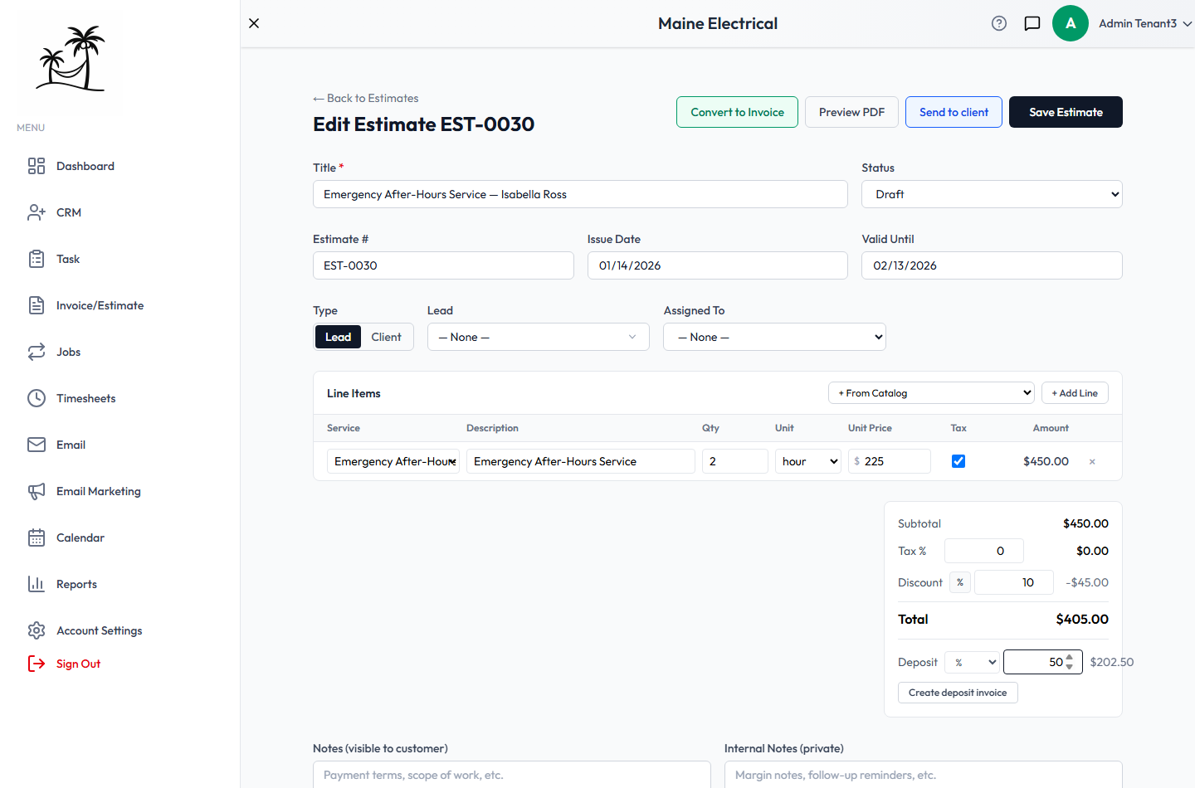This screenshot has height=788, width=1195.
Task: Click the Calendar icon in sidebar
Action: tap(37, 537)
